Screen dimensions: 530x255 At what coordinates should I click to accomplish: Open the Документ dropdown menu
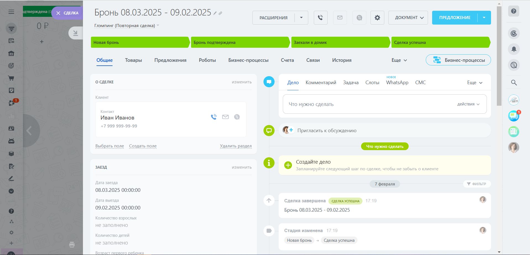tap(408, 18)
